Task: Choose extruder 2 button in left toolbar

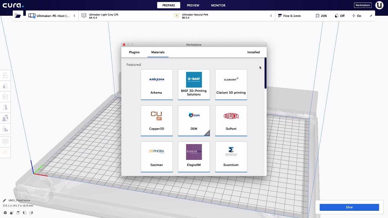Action: (x=5, y=152)
